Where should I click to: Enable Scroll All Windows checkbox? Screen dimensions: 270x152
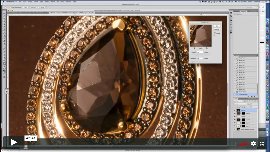click(10, 7)
